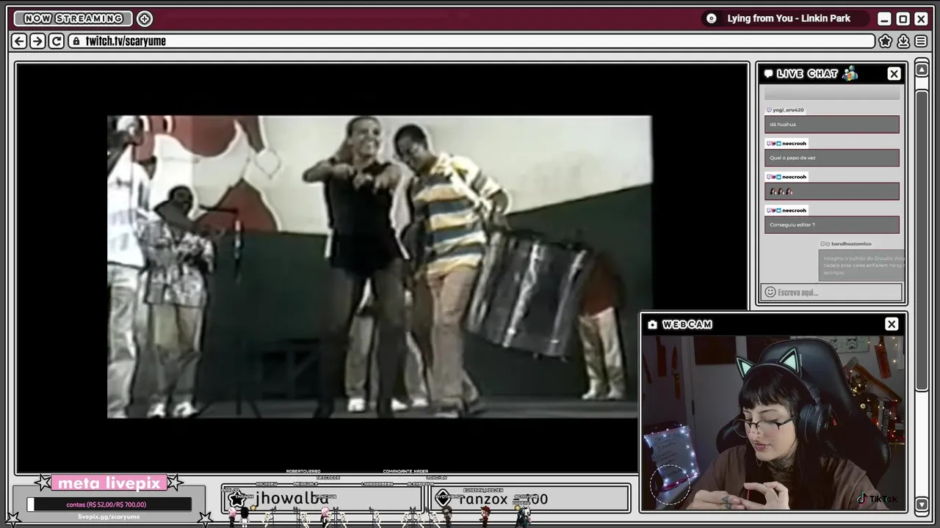Open the livepix.gg/scaryume link
This screenshot has width=940, height=528.
tap(109, 516)
